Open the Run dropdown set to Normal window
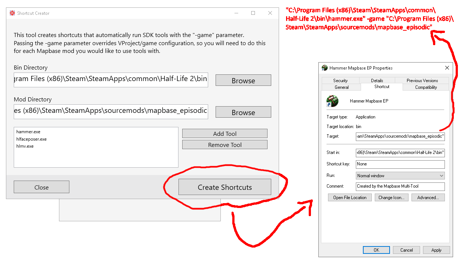 pyautogui.click(x=400, y=176)
